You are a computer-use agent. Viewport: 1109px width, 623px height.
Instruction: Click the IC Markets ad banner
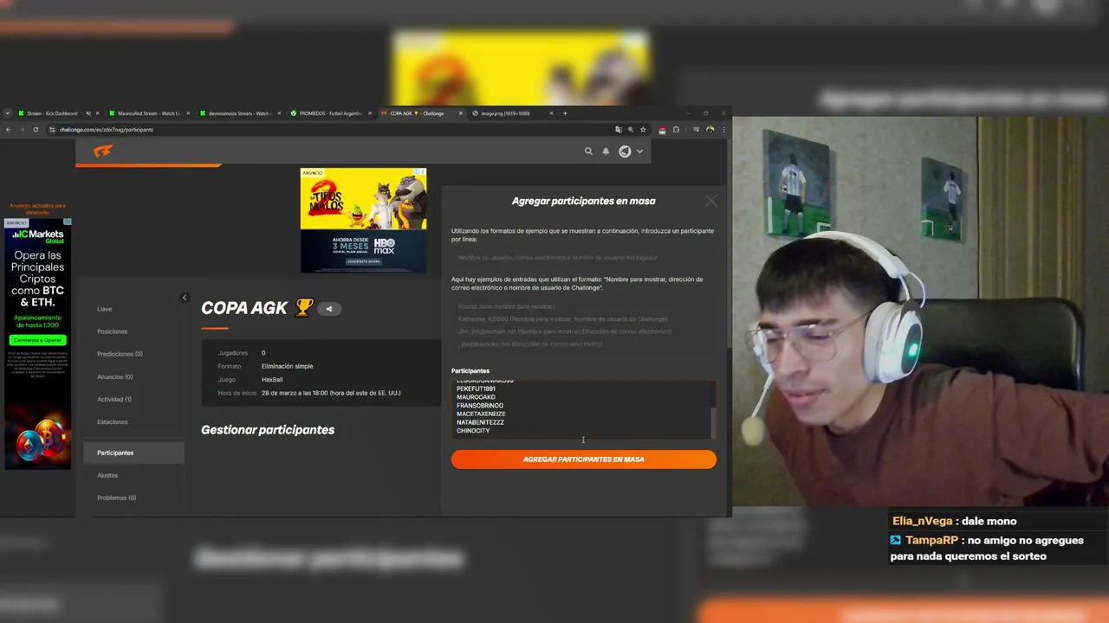(37, 344)
